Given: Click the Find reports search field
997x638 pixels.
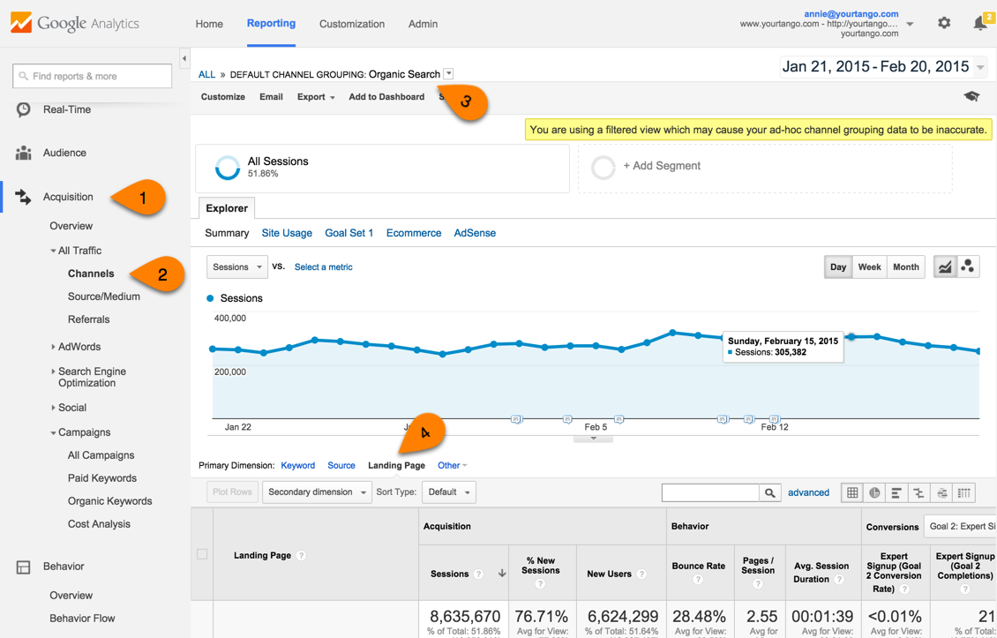Looking at the screenshot, I should pos(93,76).
